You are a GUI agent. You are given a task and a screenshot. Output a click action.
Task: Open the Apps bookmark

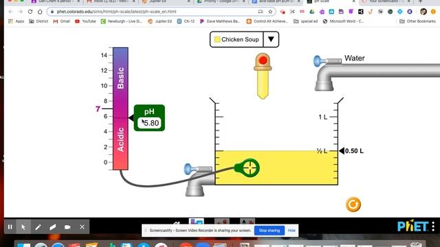point(16,21)
